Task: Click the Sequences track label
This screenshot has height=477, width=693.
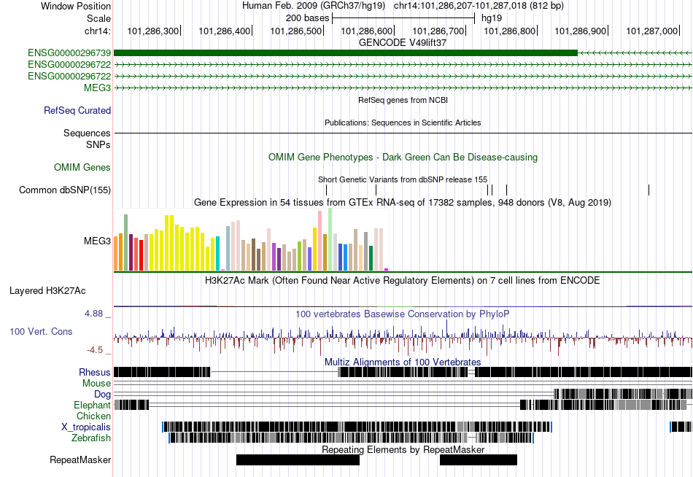Action: [x=87, y=133]
